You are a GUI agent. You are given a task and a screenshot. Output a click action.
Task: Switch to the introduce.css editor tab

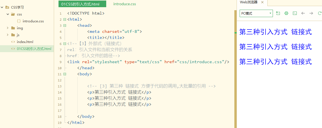tap(125, 4)
